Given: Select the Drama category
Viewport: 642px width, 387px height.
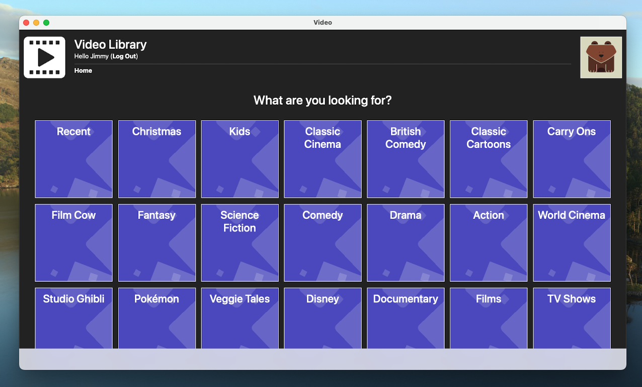Looking at the screenshot, I should (x=406, y=243).
